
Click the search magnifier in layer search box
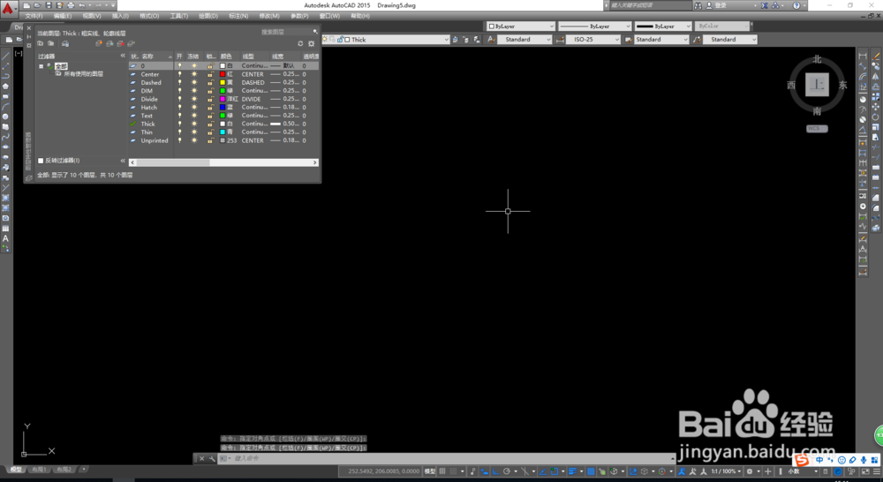[315, 32]
